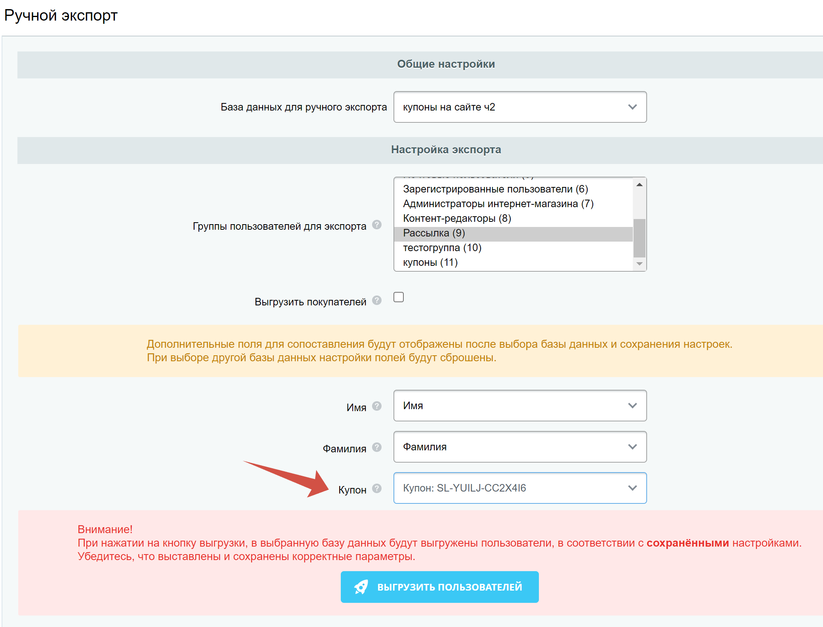Viewport: 823px width, 627px height.
Task: Choose 'купоны (11)' user group
Action: click(430, 263)
